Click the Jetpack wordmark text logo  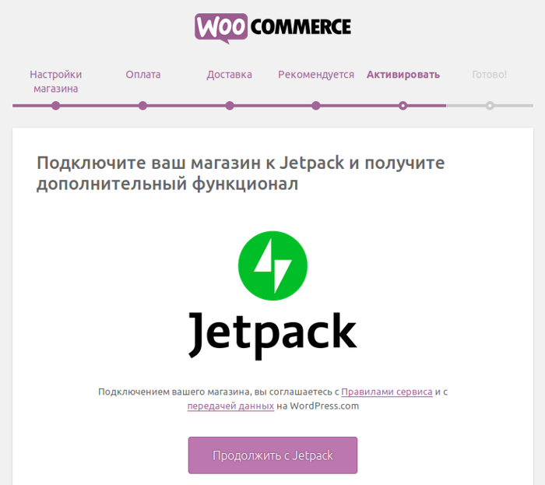272,336
